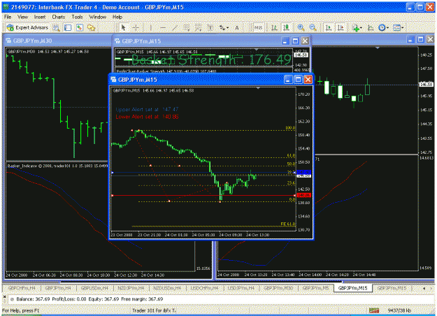
Task: Activate the GBPJPYm,M30 window title bar
Action: point(57,41)
